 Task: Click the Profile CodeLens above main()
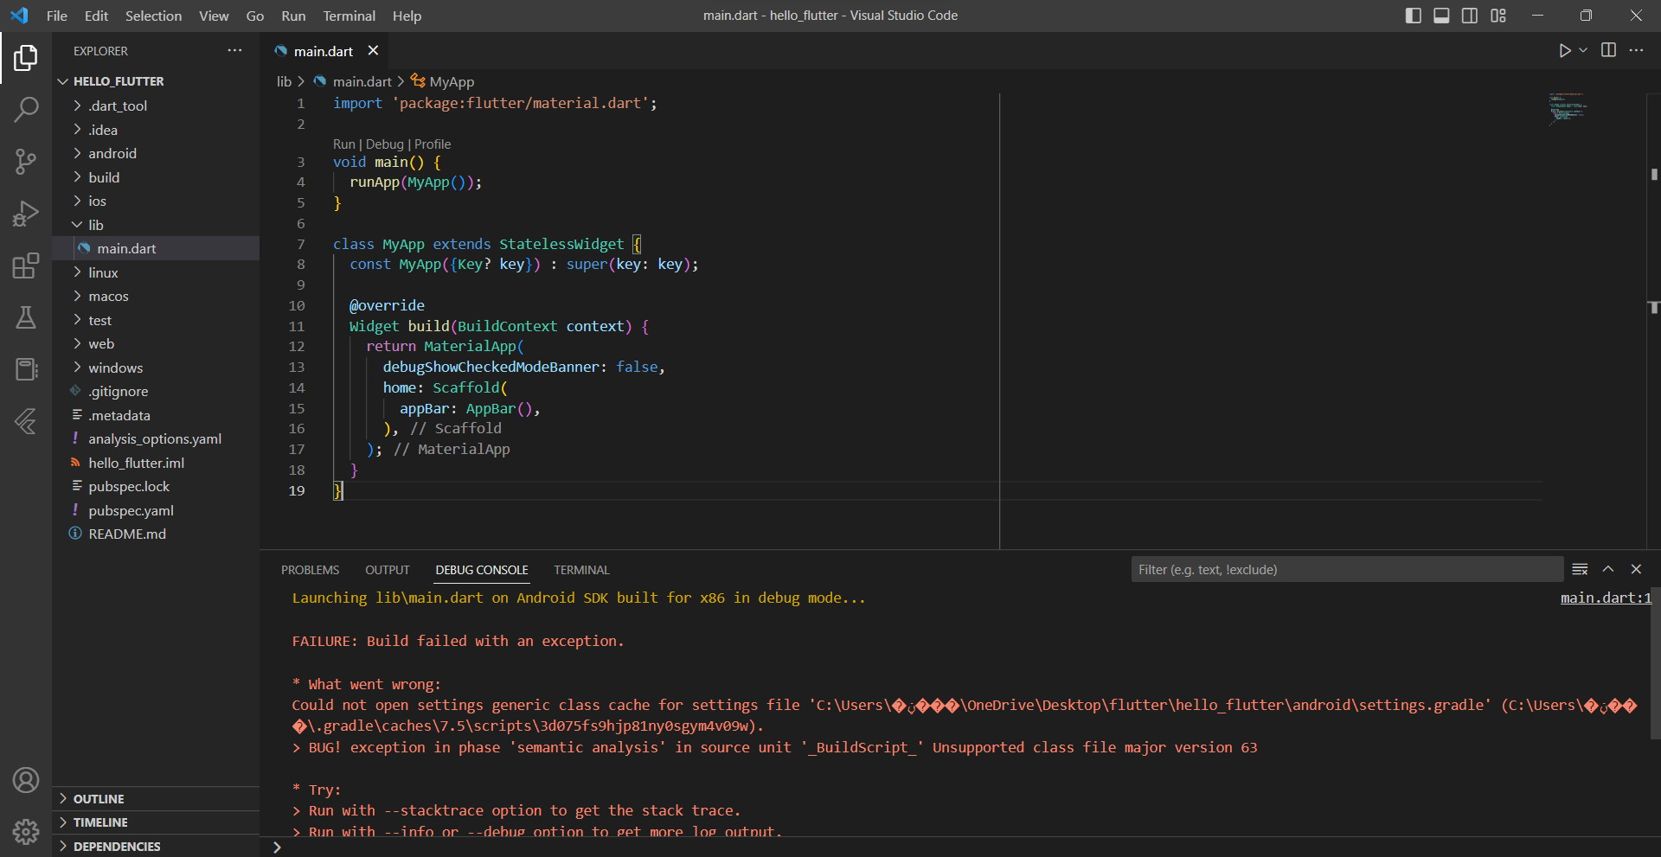(433, 144)
